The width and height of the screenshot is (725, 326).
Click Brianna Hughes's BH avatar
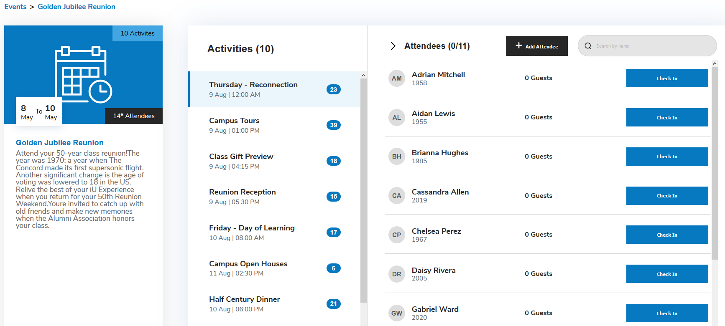(396, 157)
